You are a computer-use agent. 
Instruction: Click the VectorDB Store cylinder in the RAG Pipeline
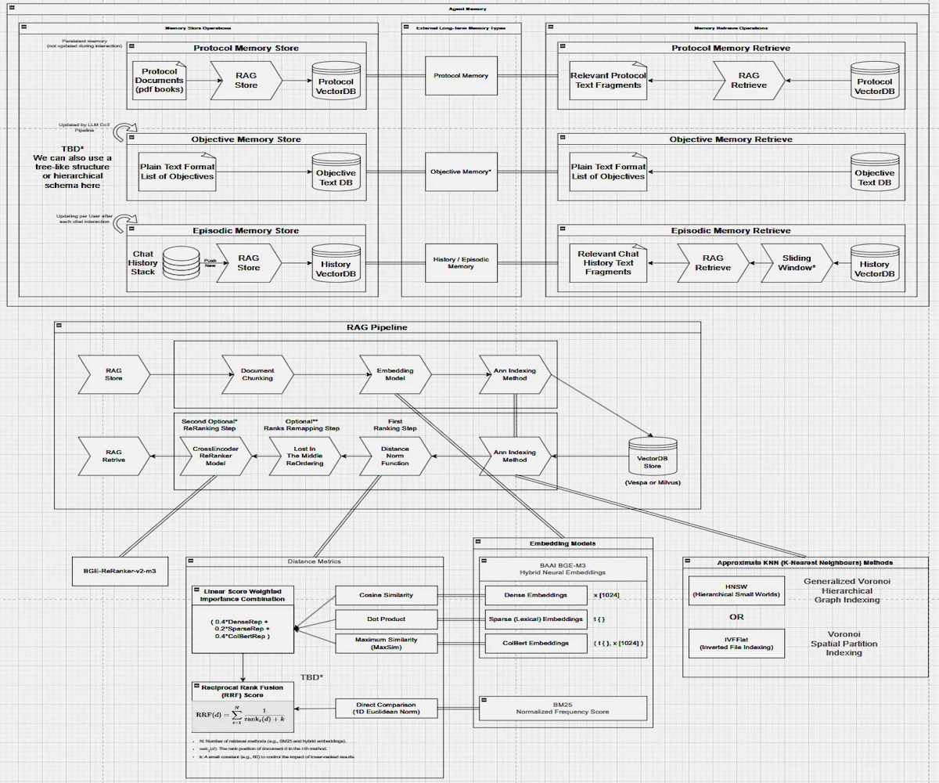click(x=653, y=454)
